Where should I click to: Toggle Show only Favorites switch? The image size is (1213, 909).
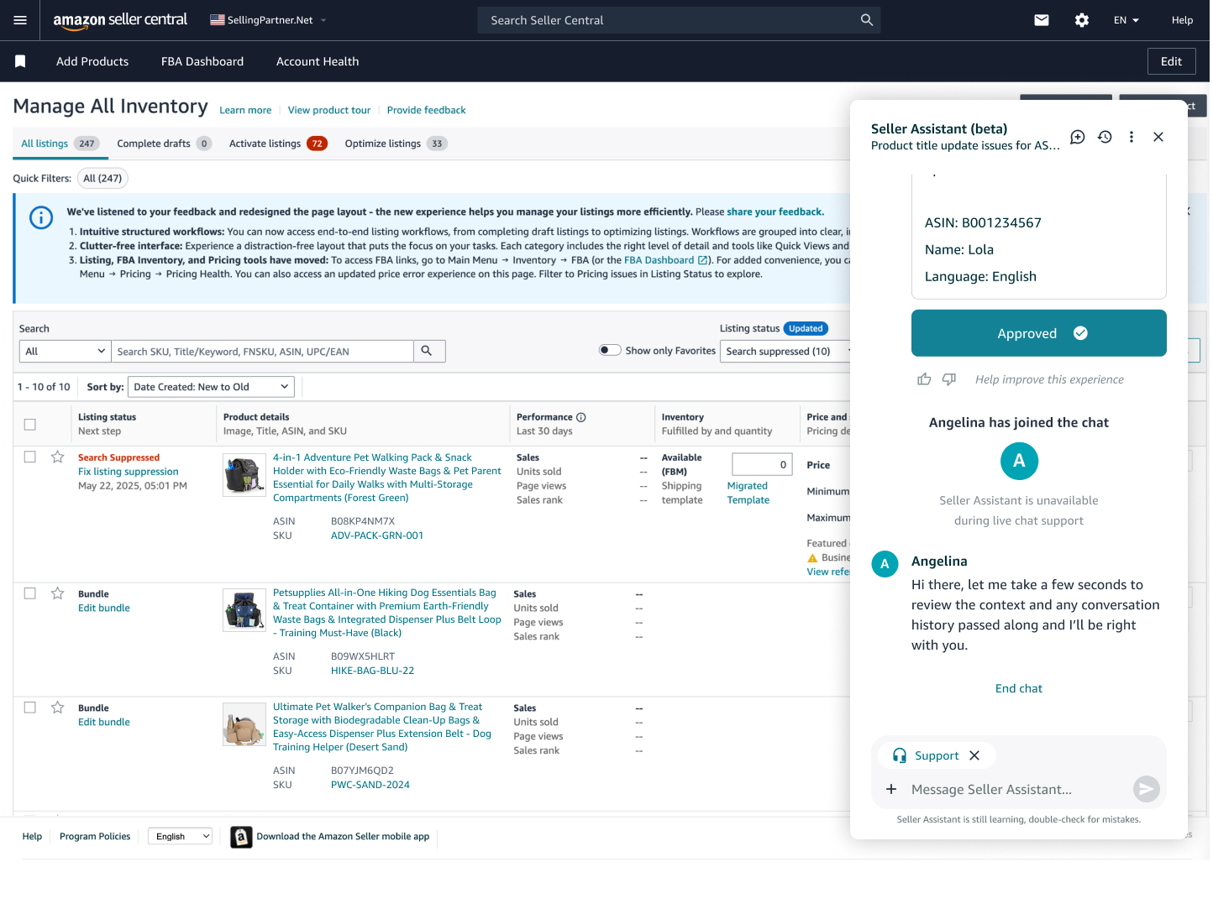coord(610,351)
